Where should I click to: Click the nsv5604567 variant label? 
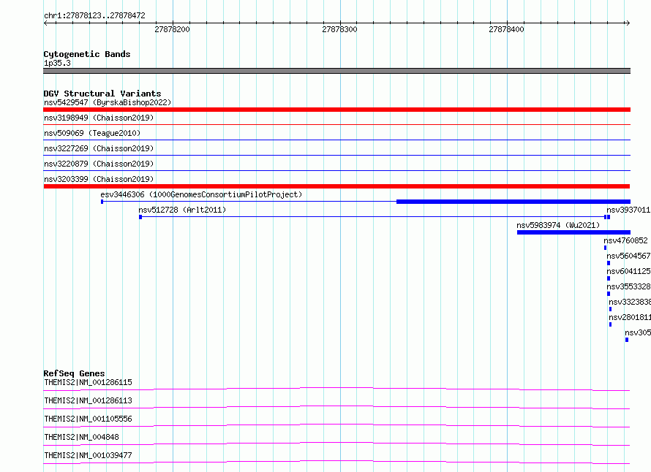point(628,256)
